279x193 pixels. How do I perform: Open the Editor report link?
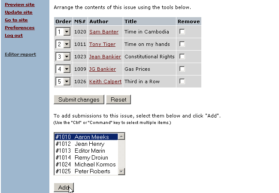(x=20, y=54)
